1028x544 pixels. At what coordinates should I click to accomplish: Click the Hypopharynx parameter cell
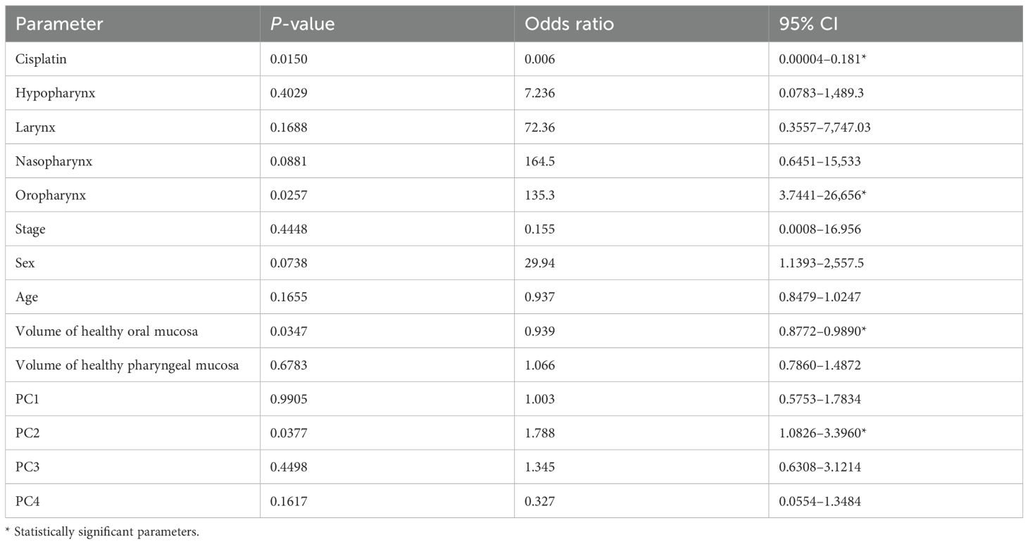55,93
